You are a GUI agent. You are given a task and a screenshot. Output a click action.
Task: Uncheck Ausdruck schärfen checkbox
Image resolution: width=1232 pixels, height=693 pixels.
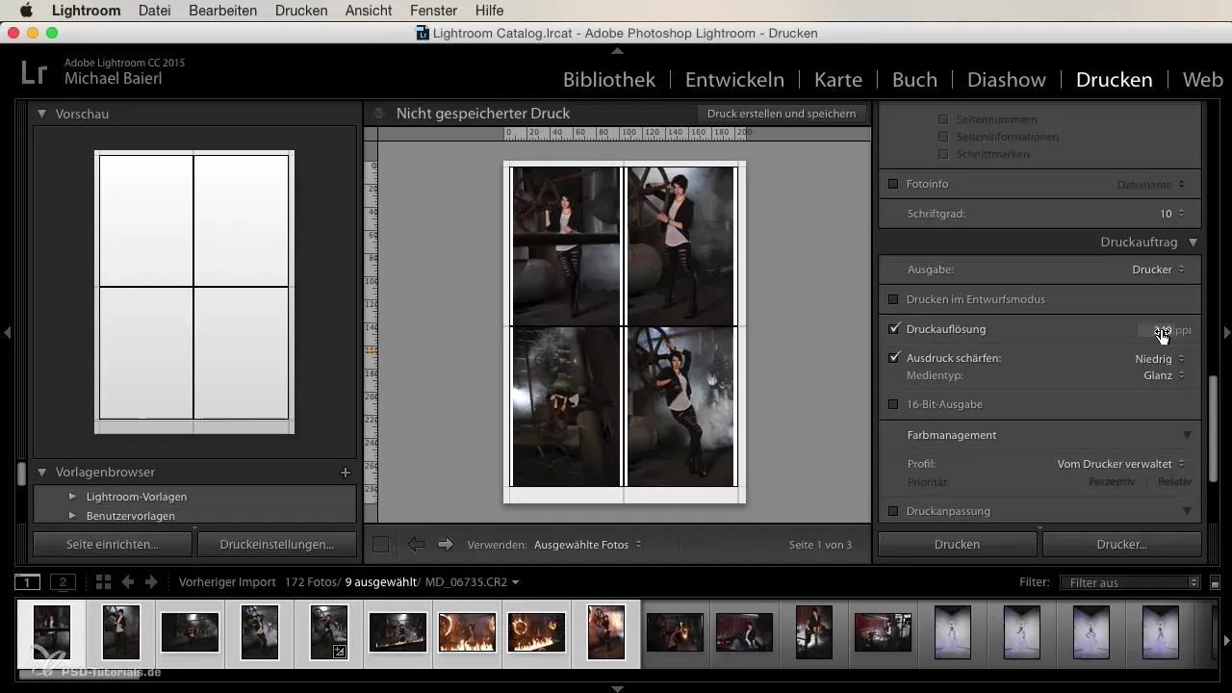point(894,358)
